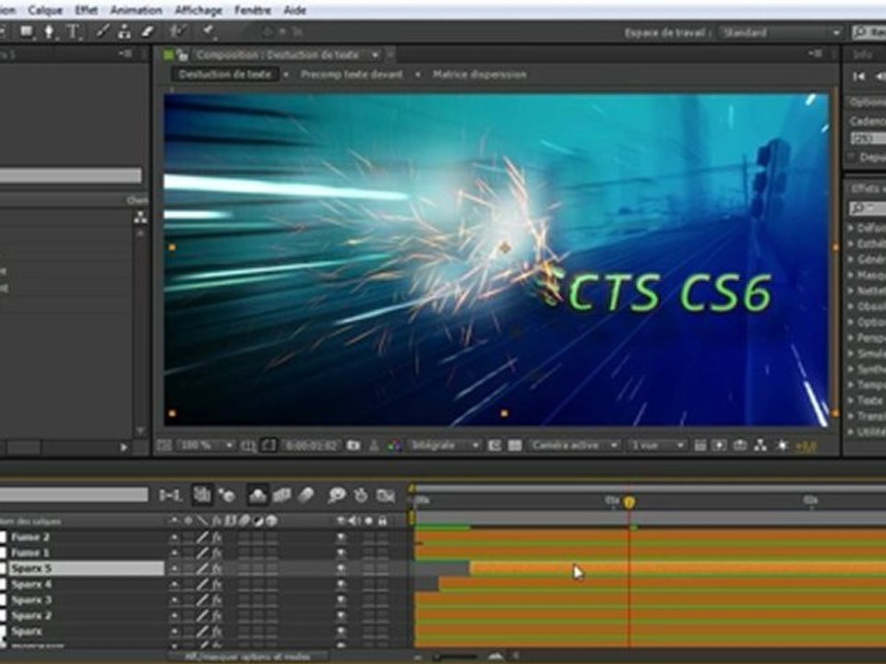Open the timeline from the viewer footer
The height and width of the screenshot is (664, 886).
(x=740, y=445)
